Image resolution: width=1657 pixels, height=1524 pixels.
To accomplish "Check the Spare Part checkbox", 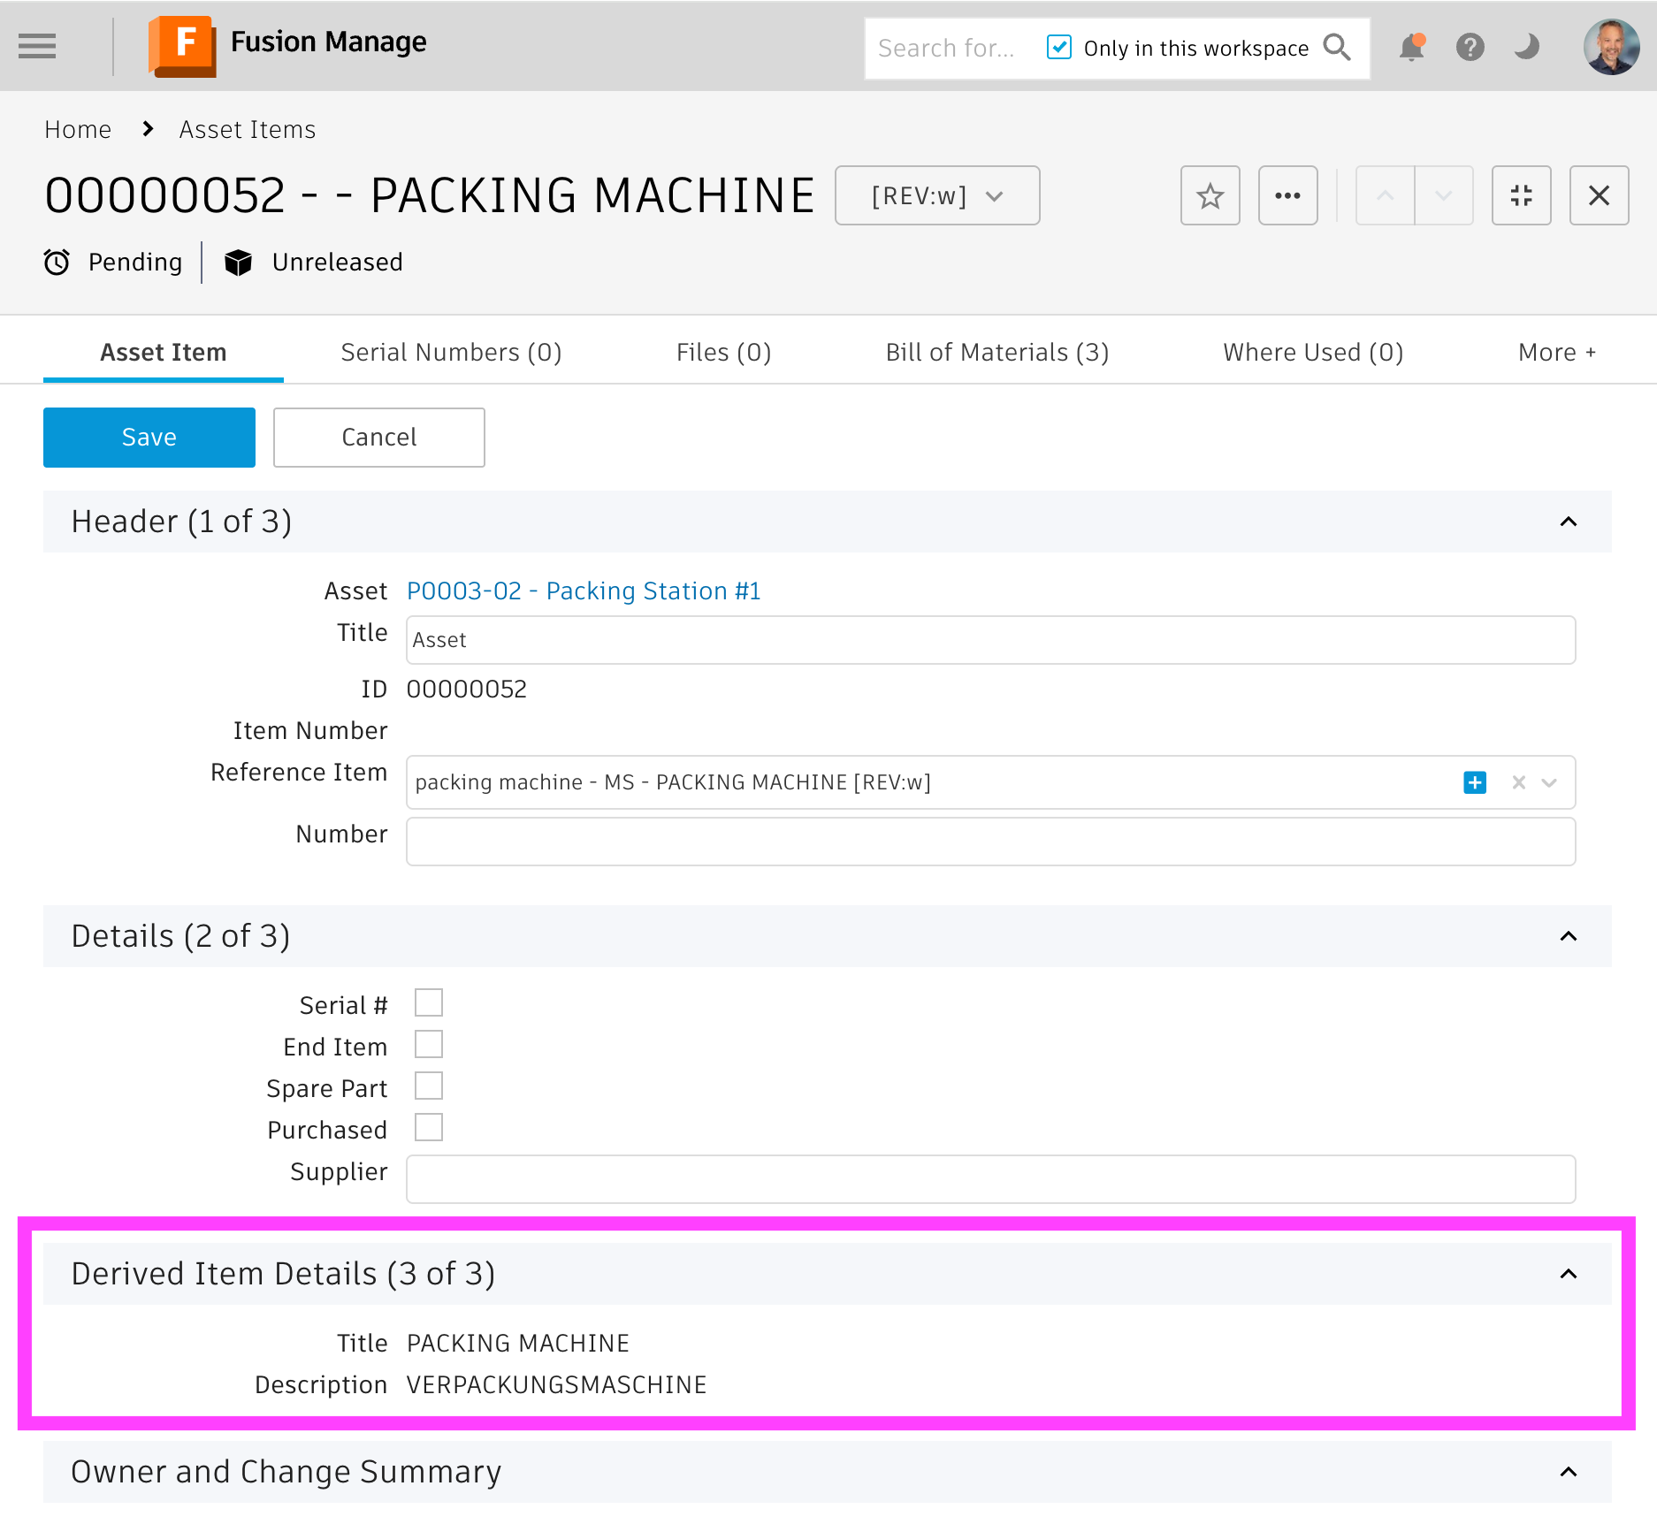I will tap(429, 1086).
